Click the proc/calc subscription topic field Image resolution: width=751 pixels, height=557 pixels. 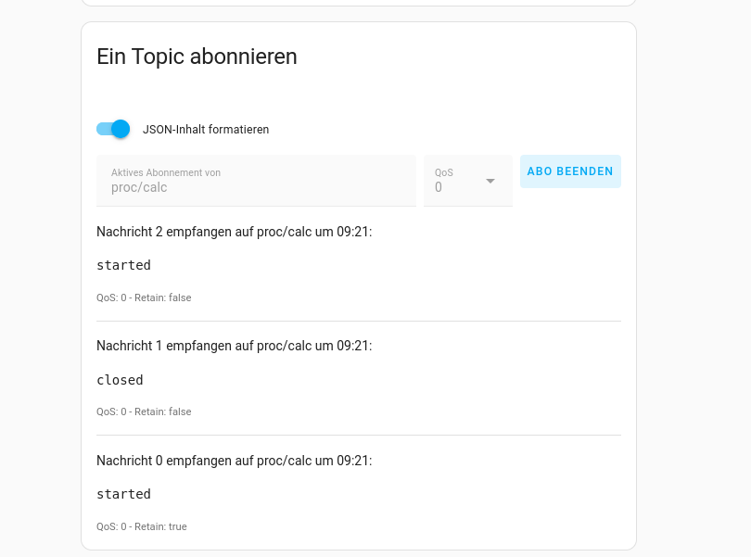pos(139,187)
